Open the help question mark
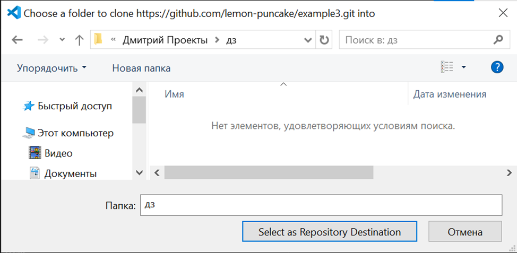Image resolution: width=517 pixels, height=253 pixels. (x=497, y=67)
